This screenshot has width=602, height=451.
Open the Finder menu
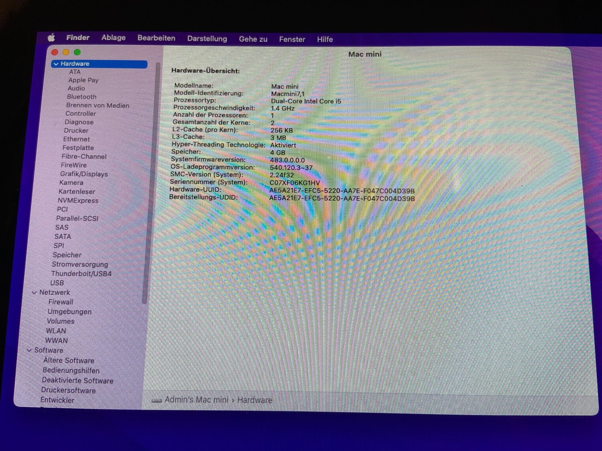pos(78,37)
